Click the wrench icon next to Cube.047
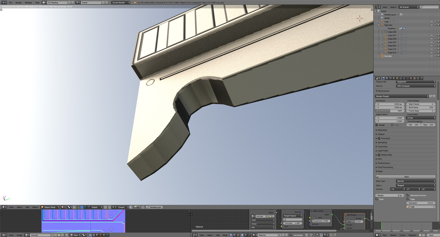 pos(405,35)
